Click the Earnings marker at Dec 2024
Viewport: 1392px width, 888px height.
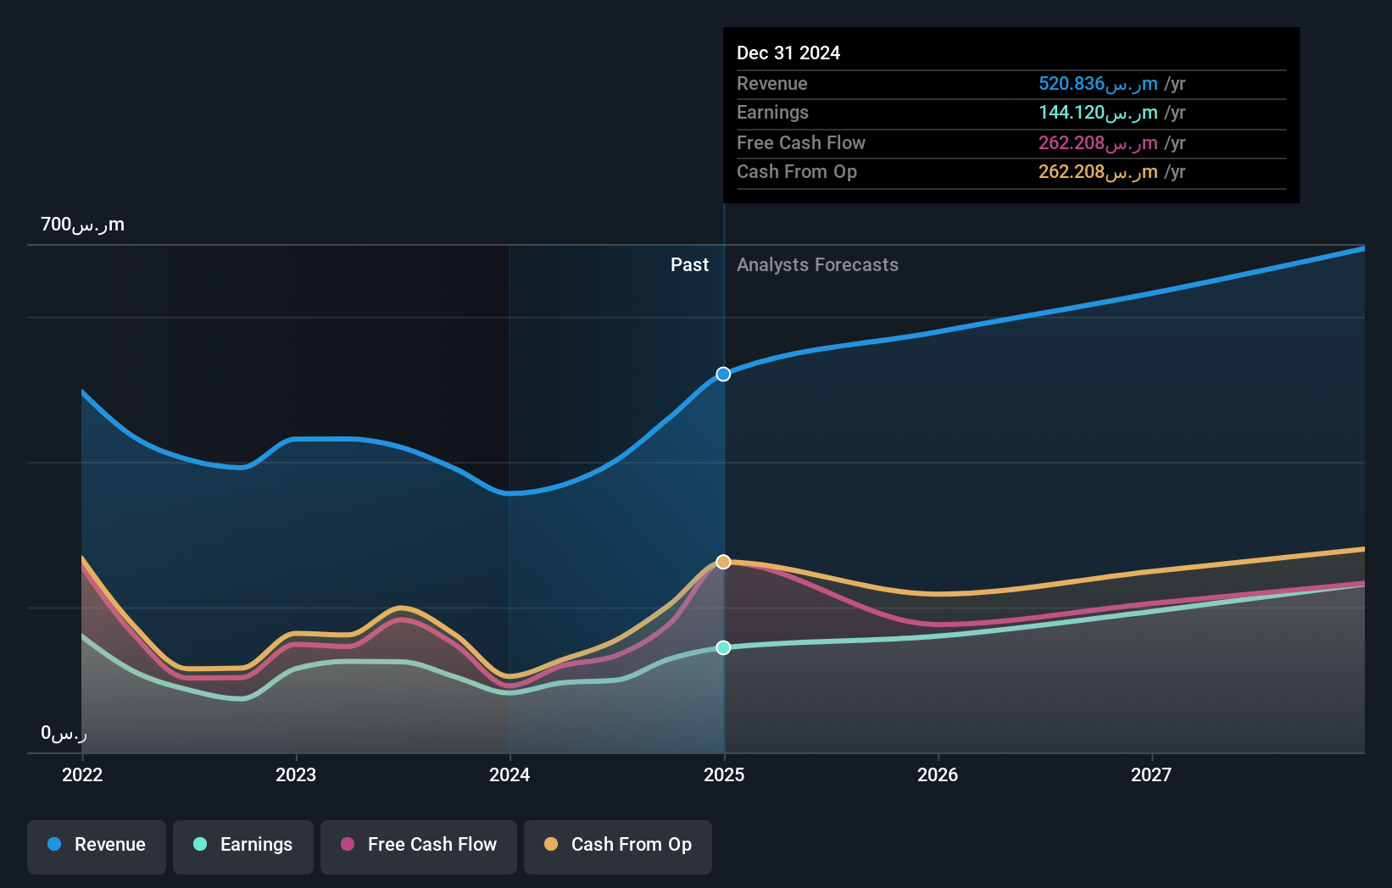click(x=723, y=647)
